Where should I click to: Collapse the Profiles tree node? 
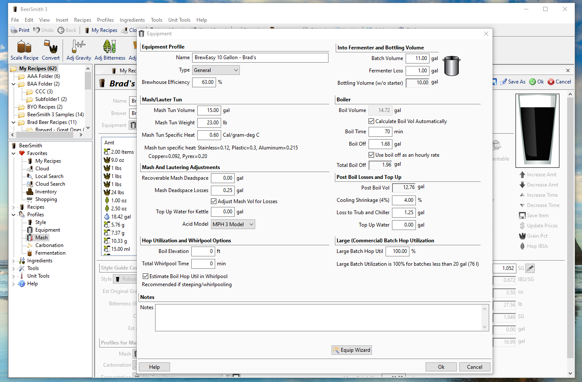(14, 215)
